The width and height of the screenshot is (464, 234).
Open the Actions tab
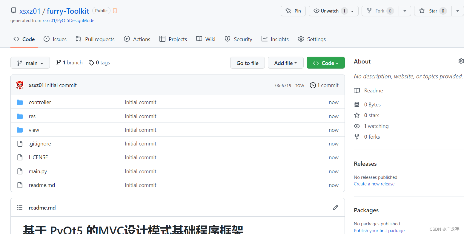pyautogui.click(x=137, y=39)
